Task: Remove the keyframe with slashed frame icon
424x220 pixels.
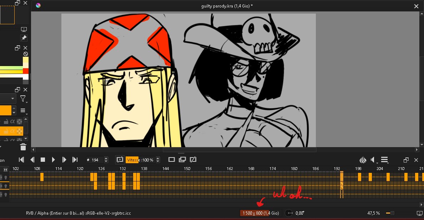Action: 193,160
